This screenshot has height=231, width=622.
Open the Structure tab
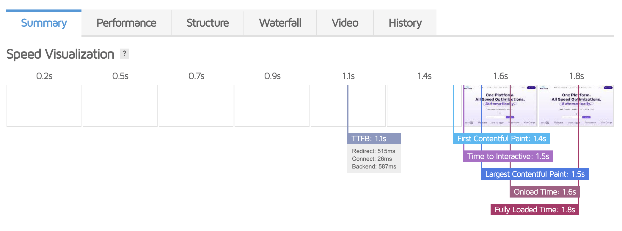[208, 23]
